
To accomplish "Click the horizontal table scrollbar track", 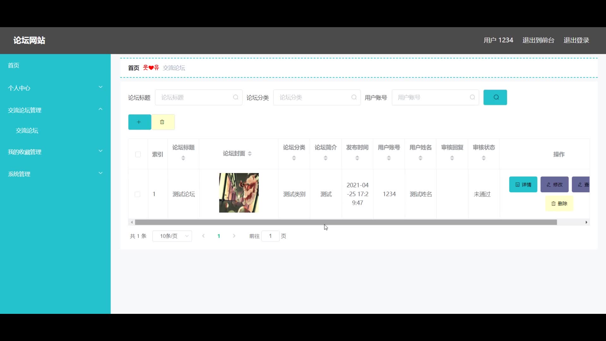I will (x=571, y=222).
